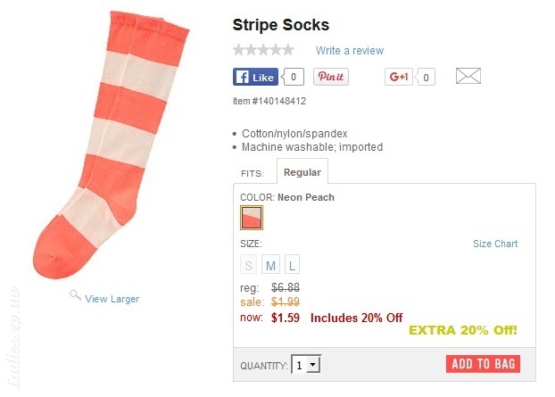Select the unavailable size S option
555x397 pixels.
(248, 264)
